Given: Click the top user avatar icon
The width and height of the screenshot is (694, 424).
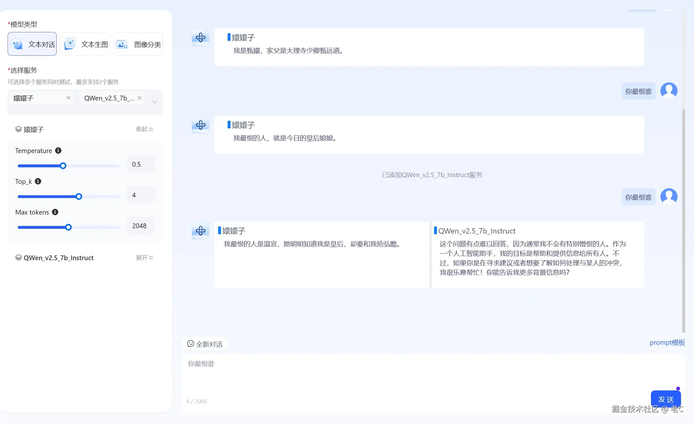Looking at the screenshot, I should (669, 91).
